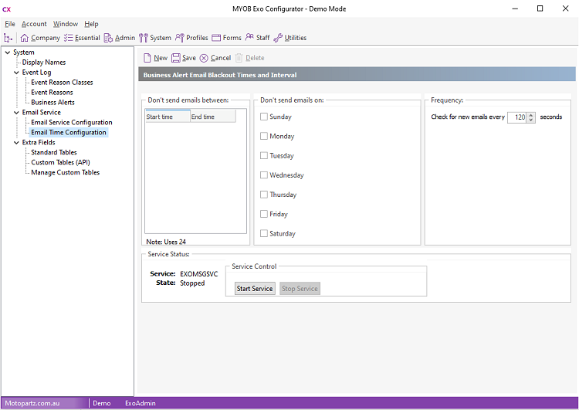Click the Demo status bar entry

point(102,403)
